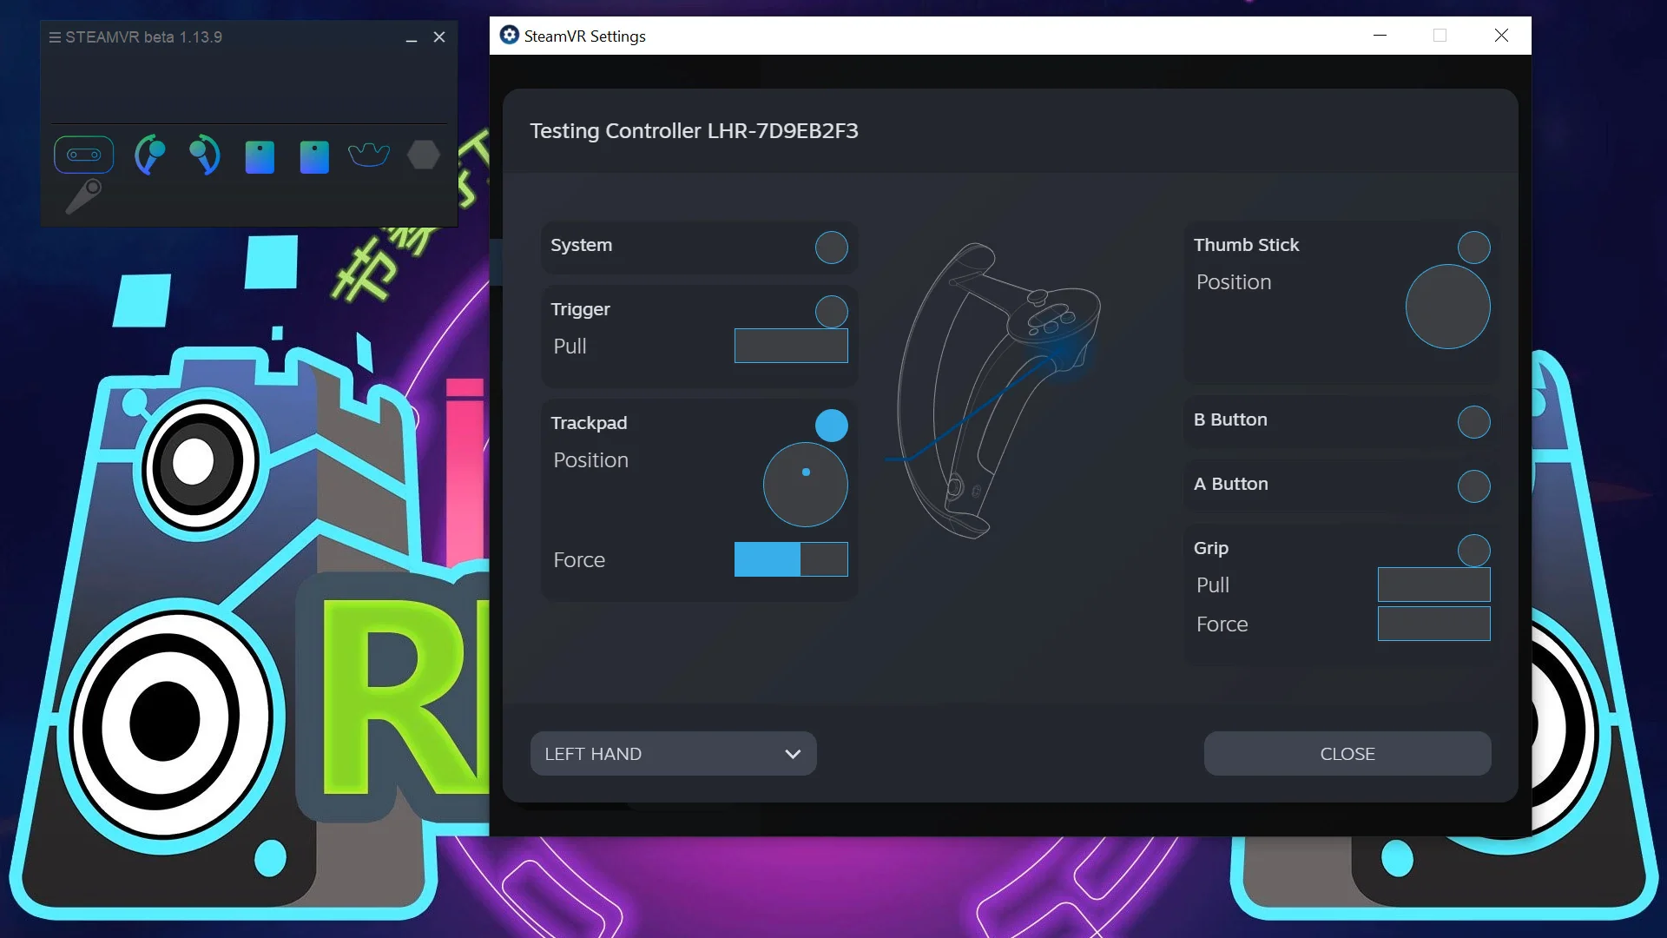Click the right Index controller icon

click(x=205, y=155)
